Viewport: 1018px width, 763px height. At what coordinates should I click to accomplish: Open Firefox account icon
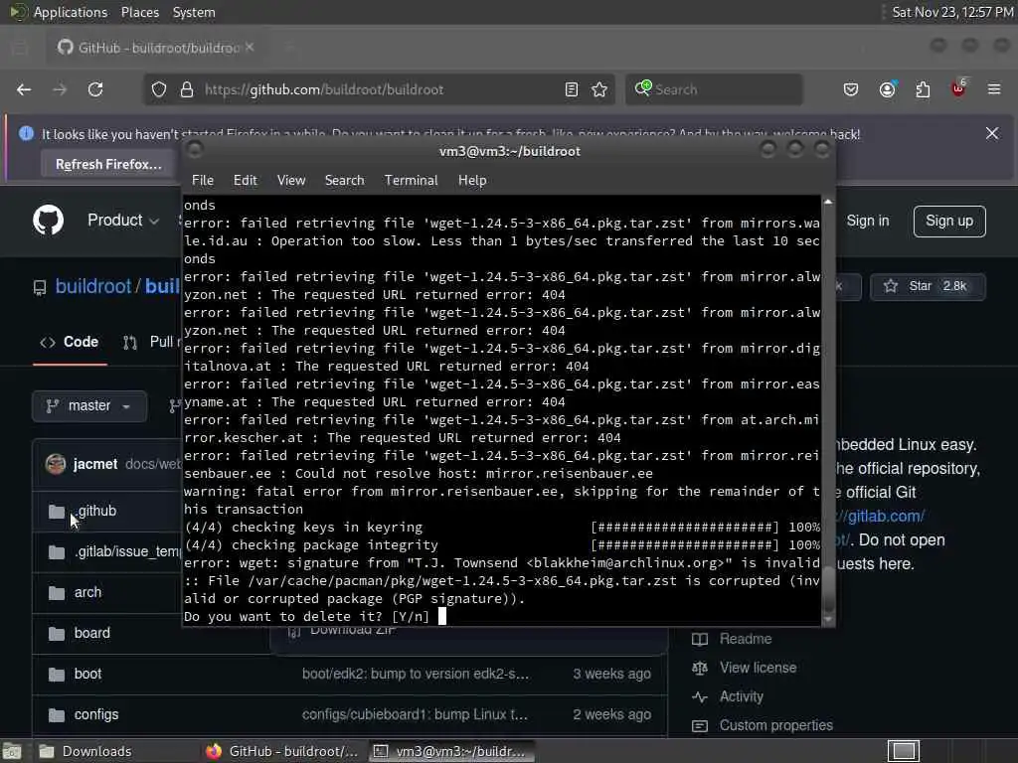[887, 89]
